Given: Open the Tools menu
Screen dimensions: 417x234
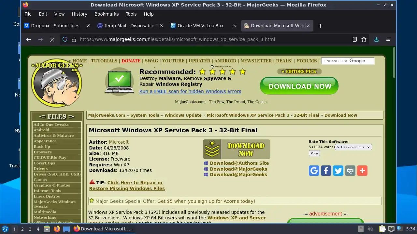Looking at the screenshot, I should (x=131, y=14).
